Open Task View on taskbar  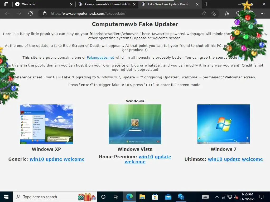click(x=116, y=197)
